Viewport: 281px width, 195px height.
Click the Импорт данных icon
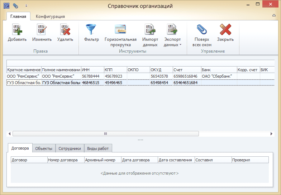click(x=150, y=29)
